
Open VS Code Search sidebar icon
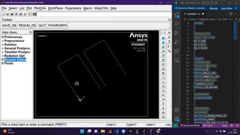[177, 24]
